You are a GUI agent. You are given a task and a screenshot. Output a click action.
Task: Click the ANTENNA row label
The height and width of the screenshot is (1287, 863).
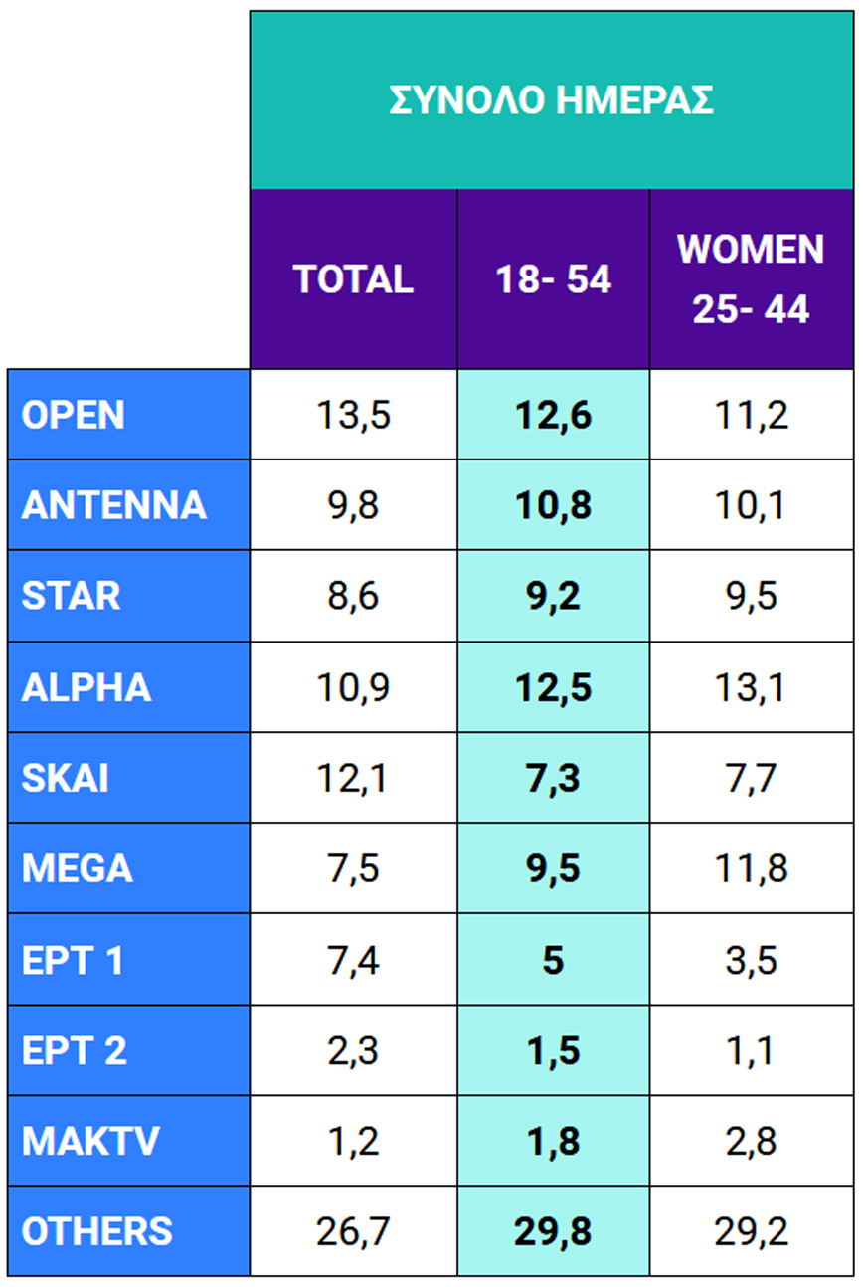pos(113,505)
